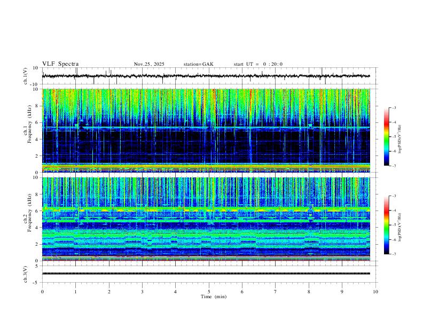Screen dimensions: 423x327
Task: Click the "VLF Spectra" plot title
Action: coord(60,64)
